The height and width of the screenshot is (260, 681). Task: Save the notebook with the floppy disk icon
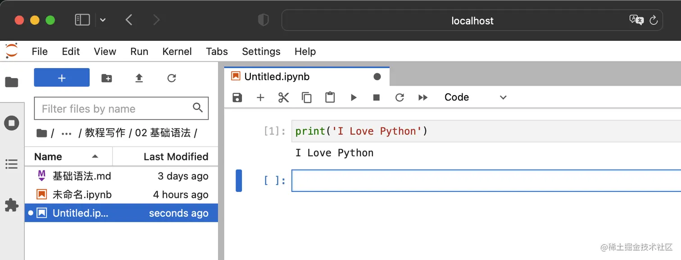pyautogui.click(x=237, y=97)
